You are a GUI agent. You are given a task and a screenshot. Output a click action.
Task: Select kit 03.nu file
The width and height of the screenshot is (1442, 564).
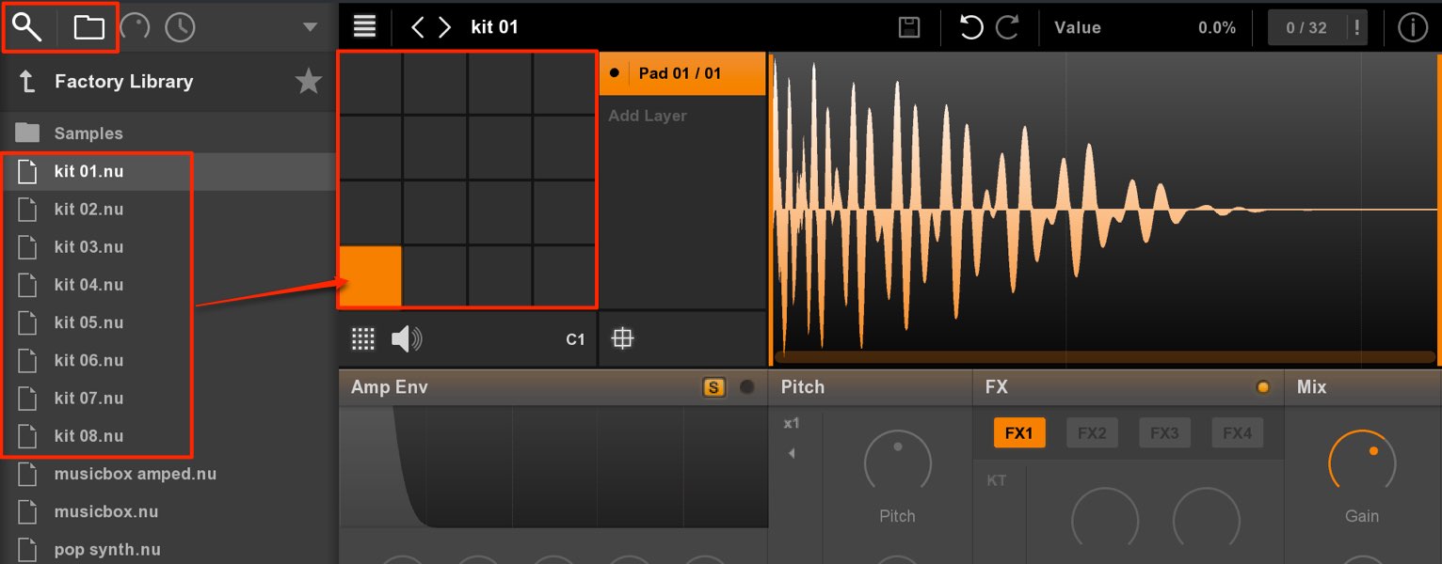tap(168, 246)
